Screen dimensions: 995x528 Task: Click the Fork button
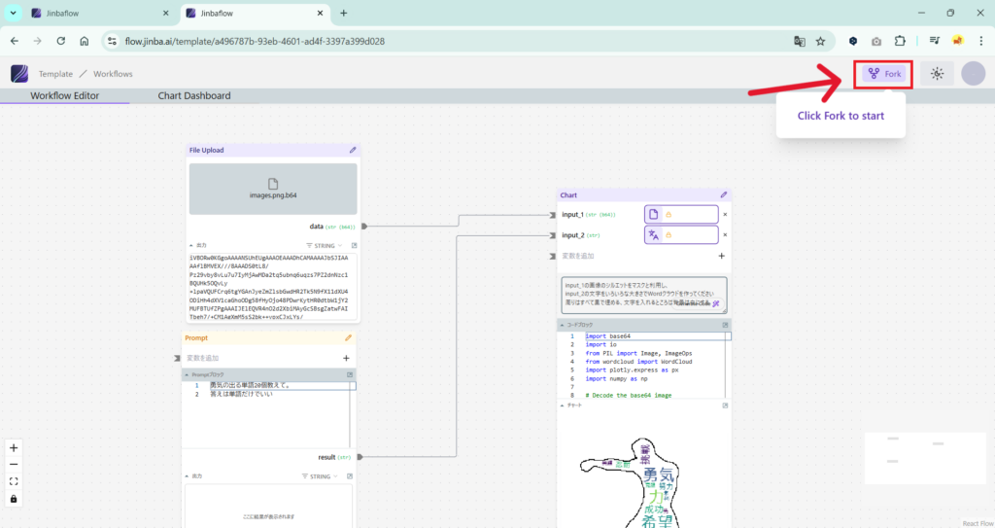coord(884,74)
